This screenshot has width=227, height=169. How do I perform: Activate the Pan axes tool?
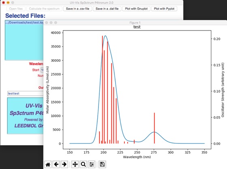pos(75,165)
